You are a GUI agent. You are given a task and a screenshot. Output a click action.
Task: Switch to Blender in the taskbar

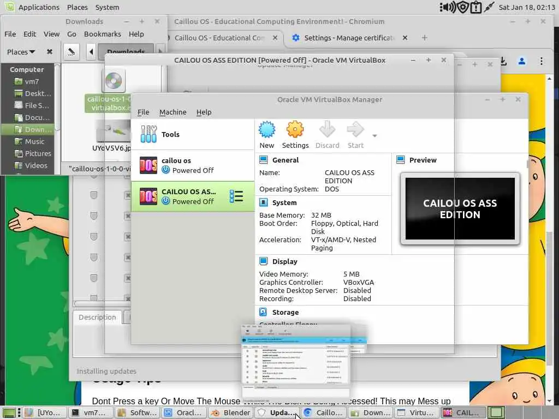230,412
